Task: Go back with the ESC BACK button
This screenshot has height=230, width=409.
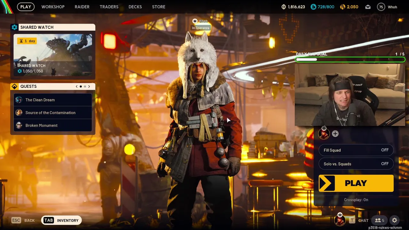Action: [x=23, y=220]
